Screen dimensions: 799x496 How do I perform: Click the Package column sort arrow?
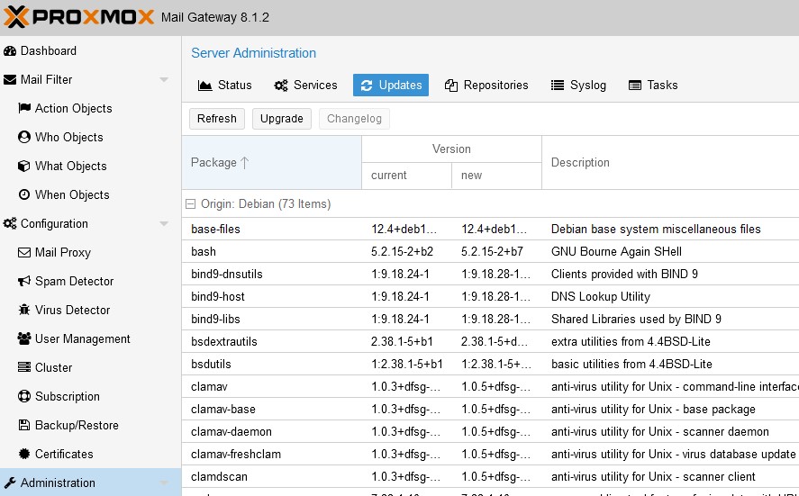245,162
